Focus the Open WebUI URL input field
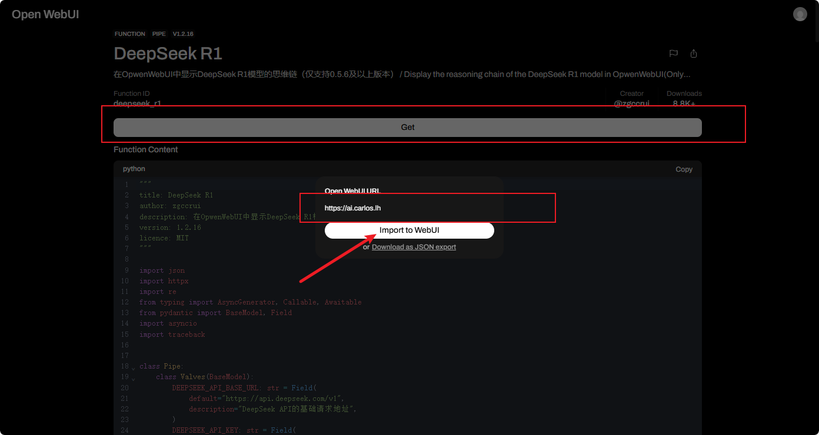 (409, 208)
